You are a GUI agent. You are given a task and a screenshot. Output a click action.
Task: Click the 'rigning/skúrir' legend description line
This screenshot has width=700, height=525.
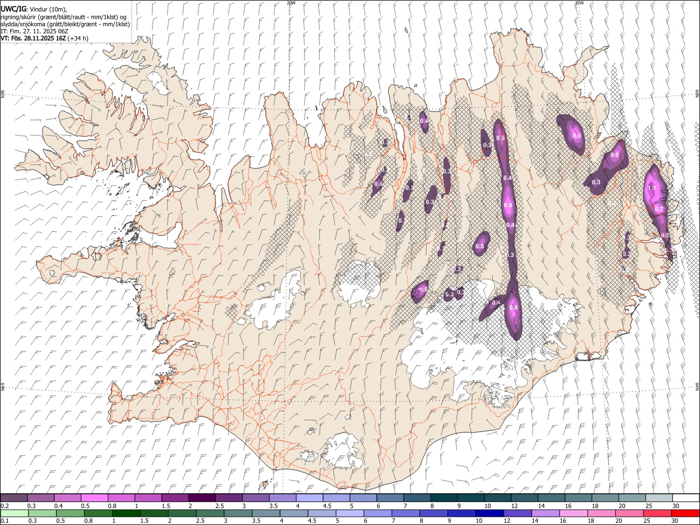[x=63, y=16]
